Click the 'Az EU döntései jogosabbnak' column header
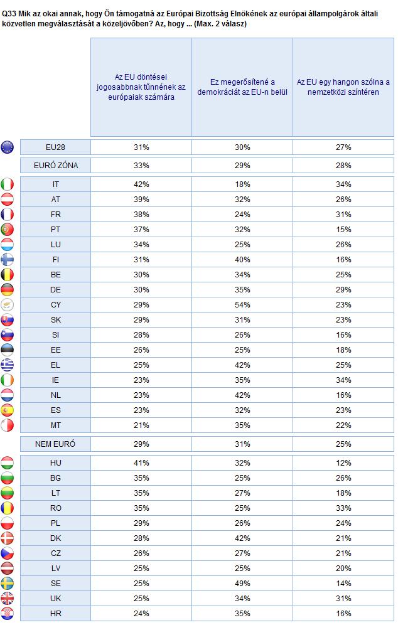Image resolution: width=398 pixels, height=625 pixels. pos(141,87)
